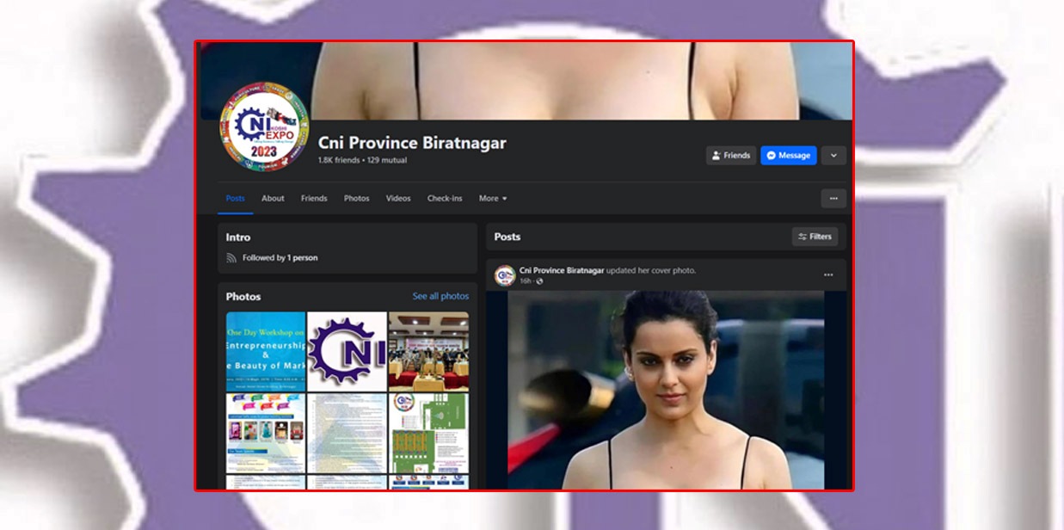This screenshot has width=1064, height=530.
Task: Click the small avatar on the post header
Action: tap(505, 275)
